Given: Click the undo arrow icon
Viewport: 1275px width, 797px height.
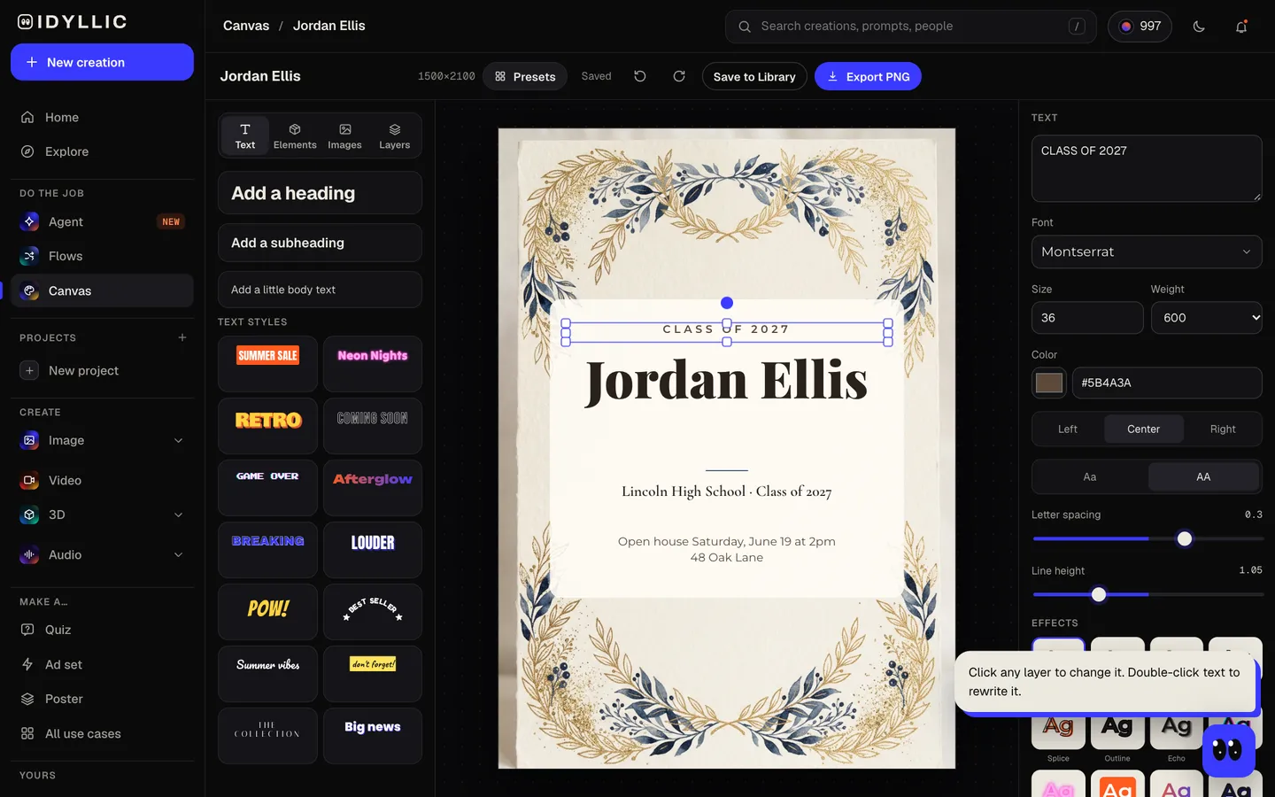Looking at the screenshot, I should 640,76.
